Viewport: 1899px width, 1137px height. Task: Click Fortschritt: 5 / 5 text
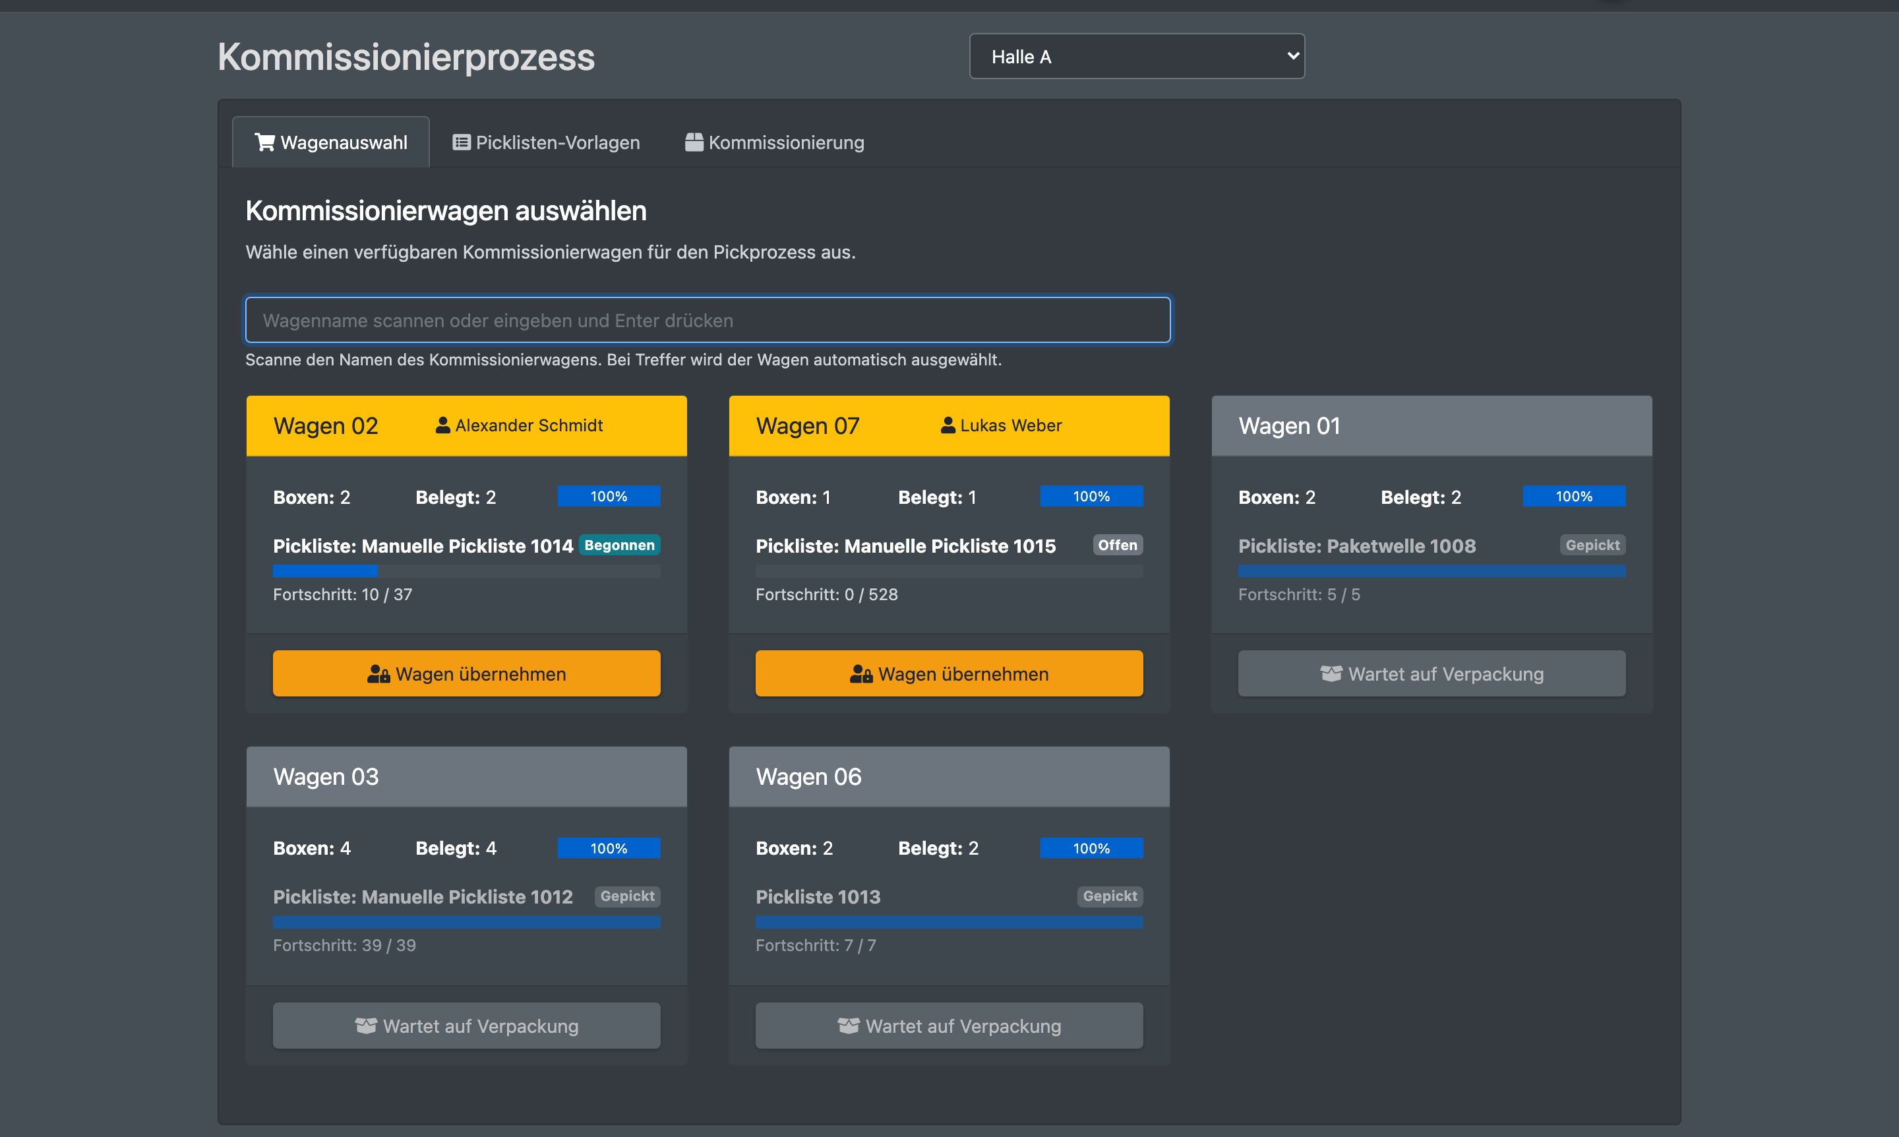coord(1299,594)
